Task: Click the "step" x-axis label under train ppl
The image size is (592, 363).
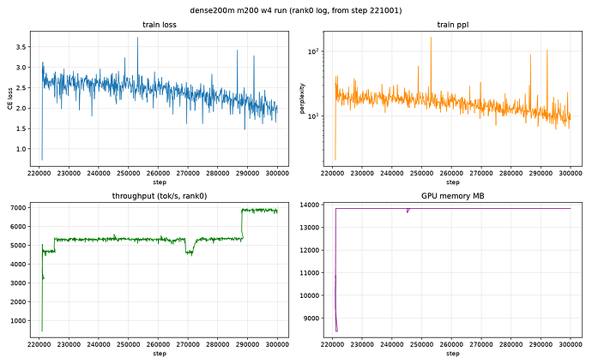Action: pyautogui.click(x=453, y=182)
